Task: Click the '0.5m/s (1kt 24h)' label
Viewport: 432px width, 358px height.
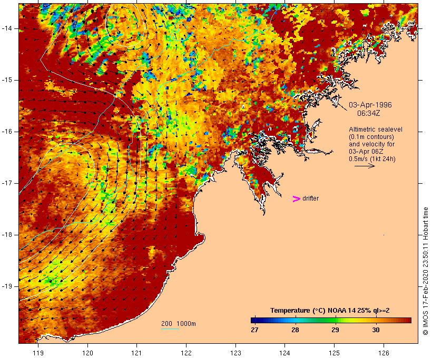Action: (x=372, y=159)
